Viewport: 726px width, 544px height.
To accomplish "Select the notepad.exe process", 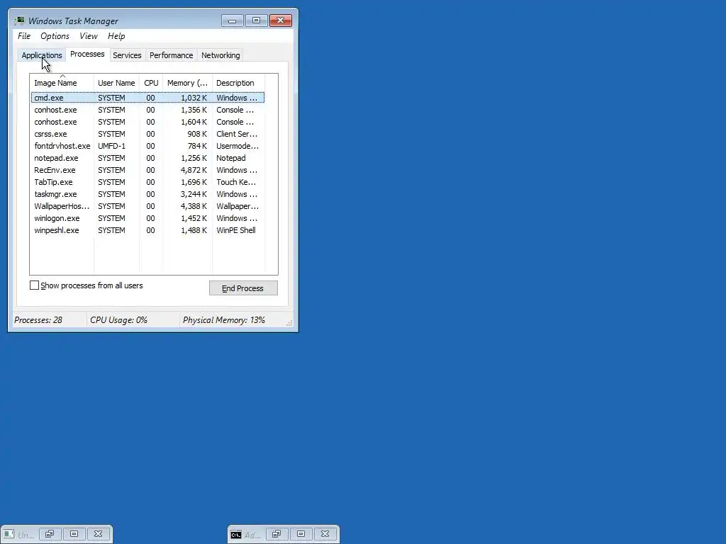I will pyautogui.click(x=147, y=158).
